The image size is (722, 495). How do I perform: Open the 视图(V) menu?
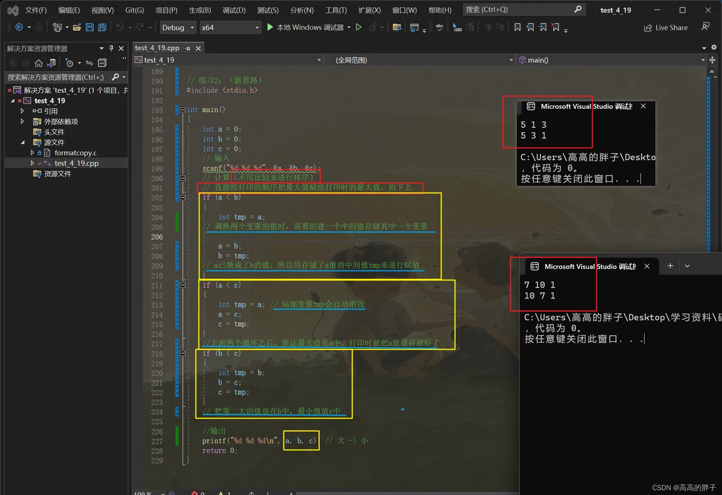coord(103,10)
